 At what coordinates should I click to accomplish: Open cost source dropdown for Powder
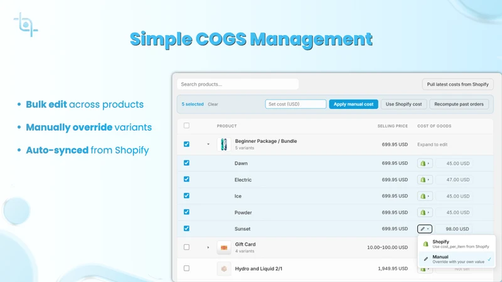click(425, 212)
